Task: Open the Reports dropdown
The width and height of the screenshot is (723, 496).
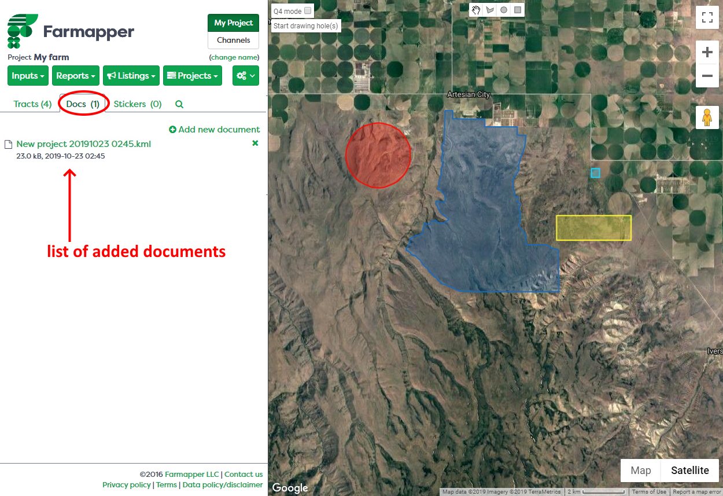Action: click(x=76, y=76)
